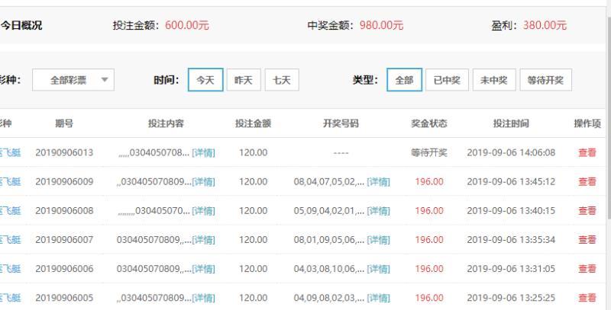Click lottery name link in row 20190906007

[10, 240]
